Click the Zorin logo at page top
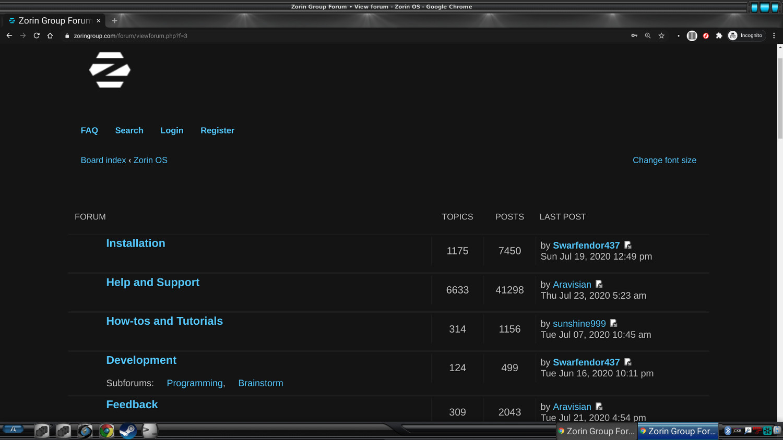 (110, 70)
